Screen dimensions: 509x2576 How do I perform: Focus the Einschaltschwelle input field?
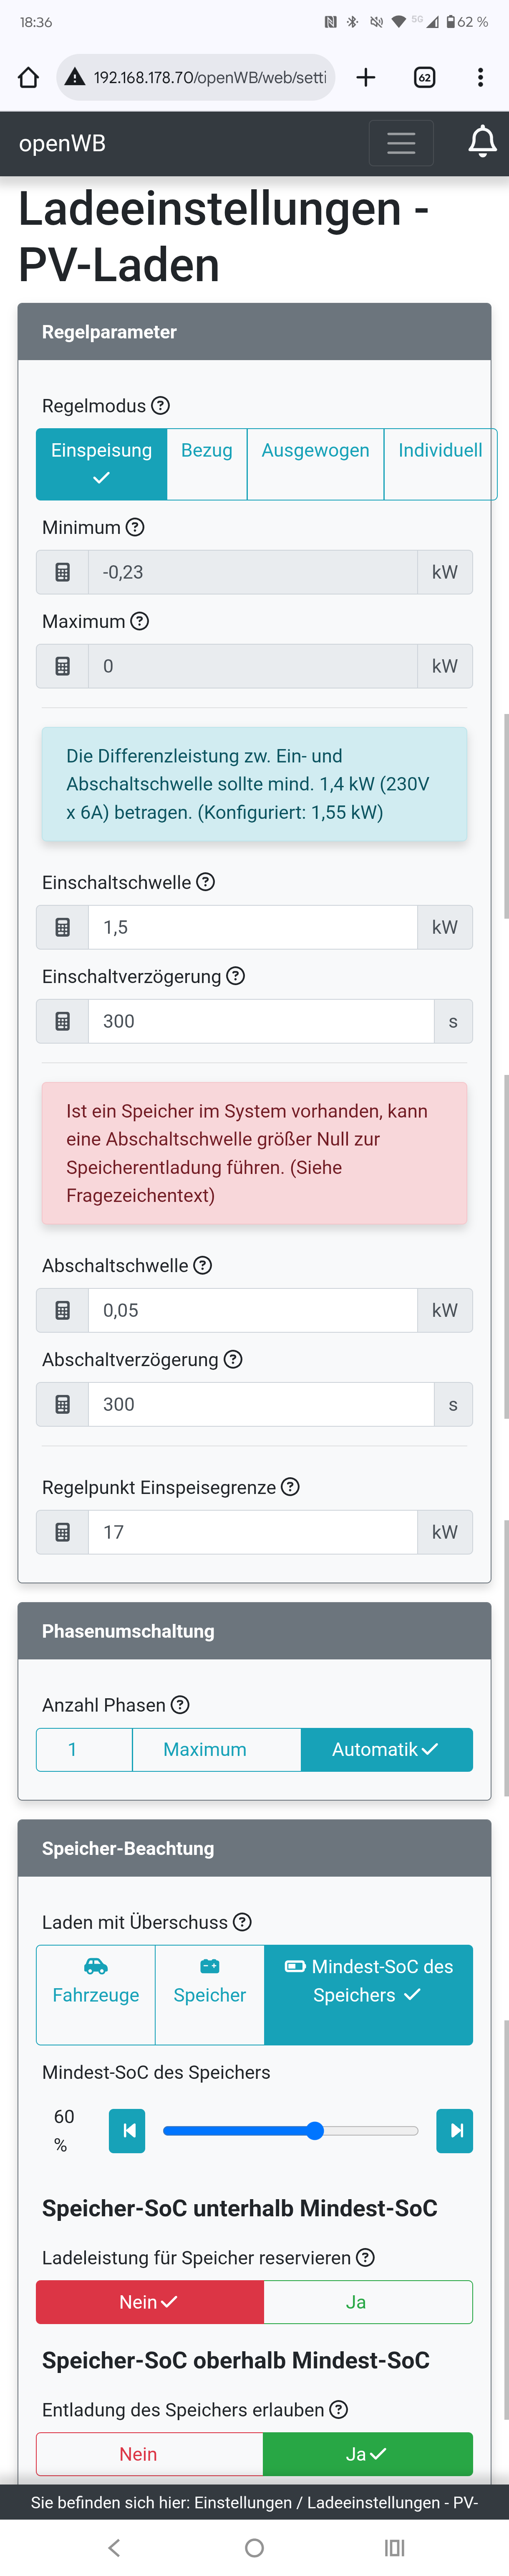252,927
